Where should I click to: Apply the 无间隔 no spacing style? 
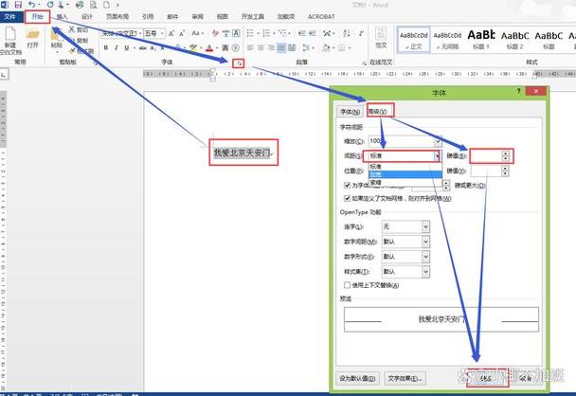point(447,40)
